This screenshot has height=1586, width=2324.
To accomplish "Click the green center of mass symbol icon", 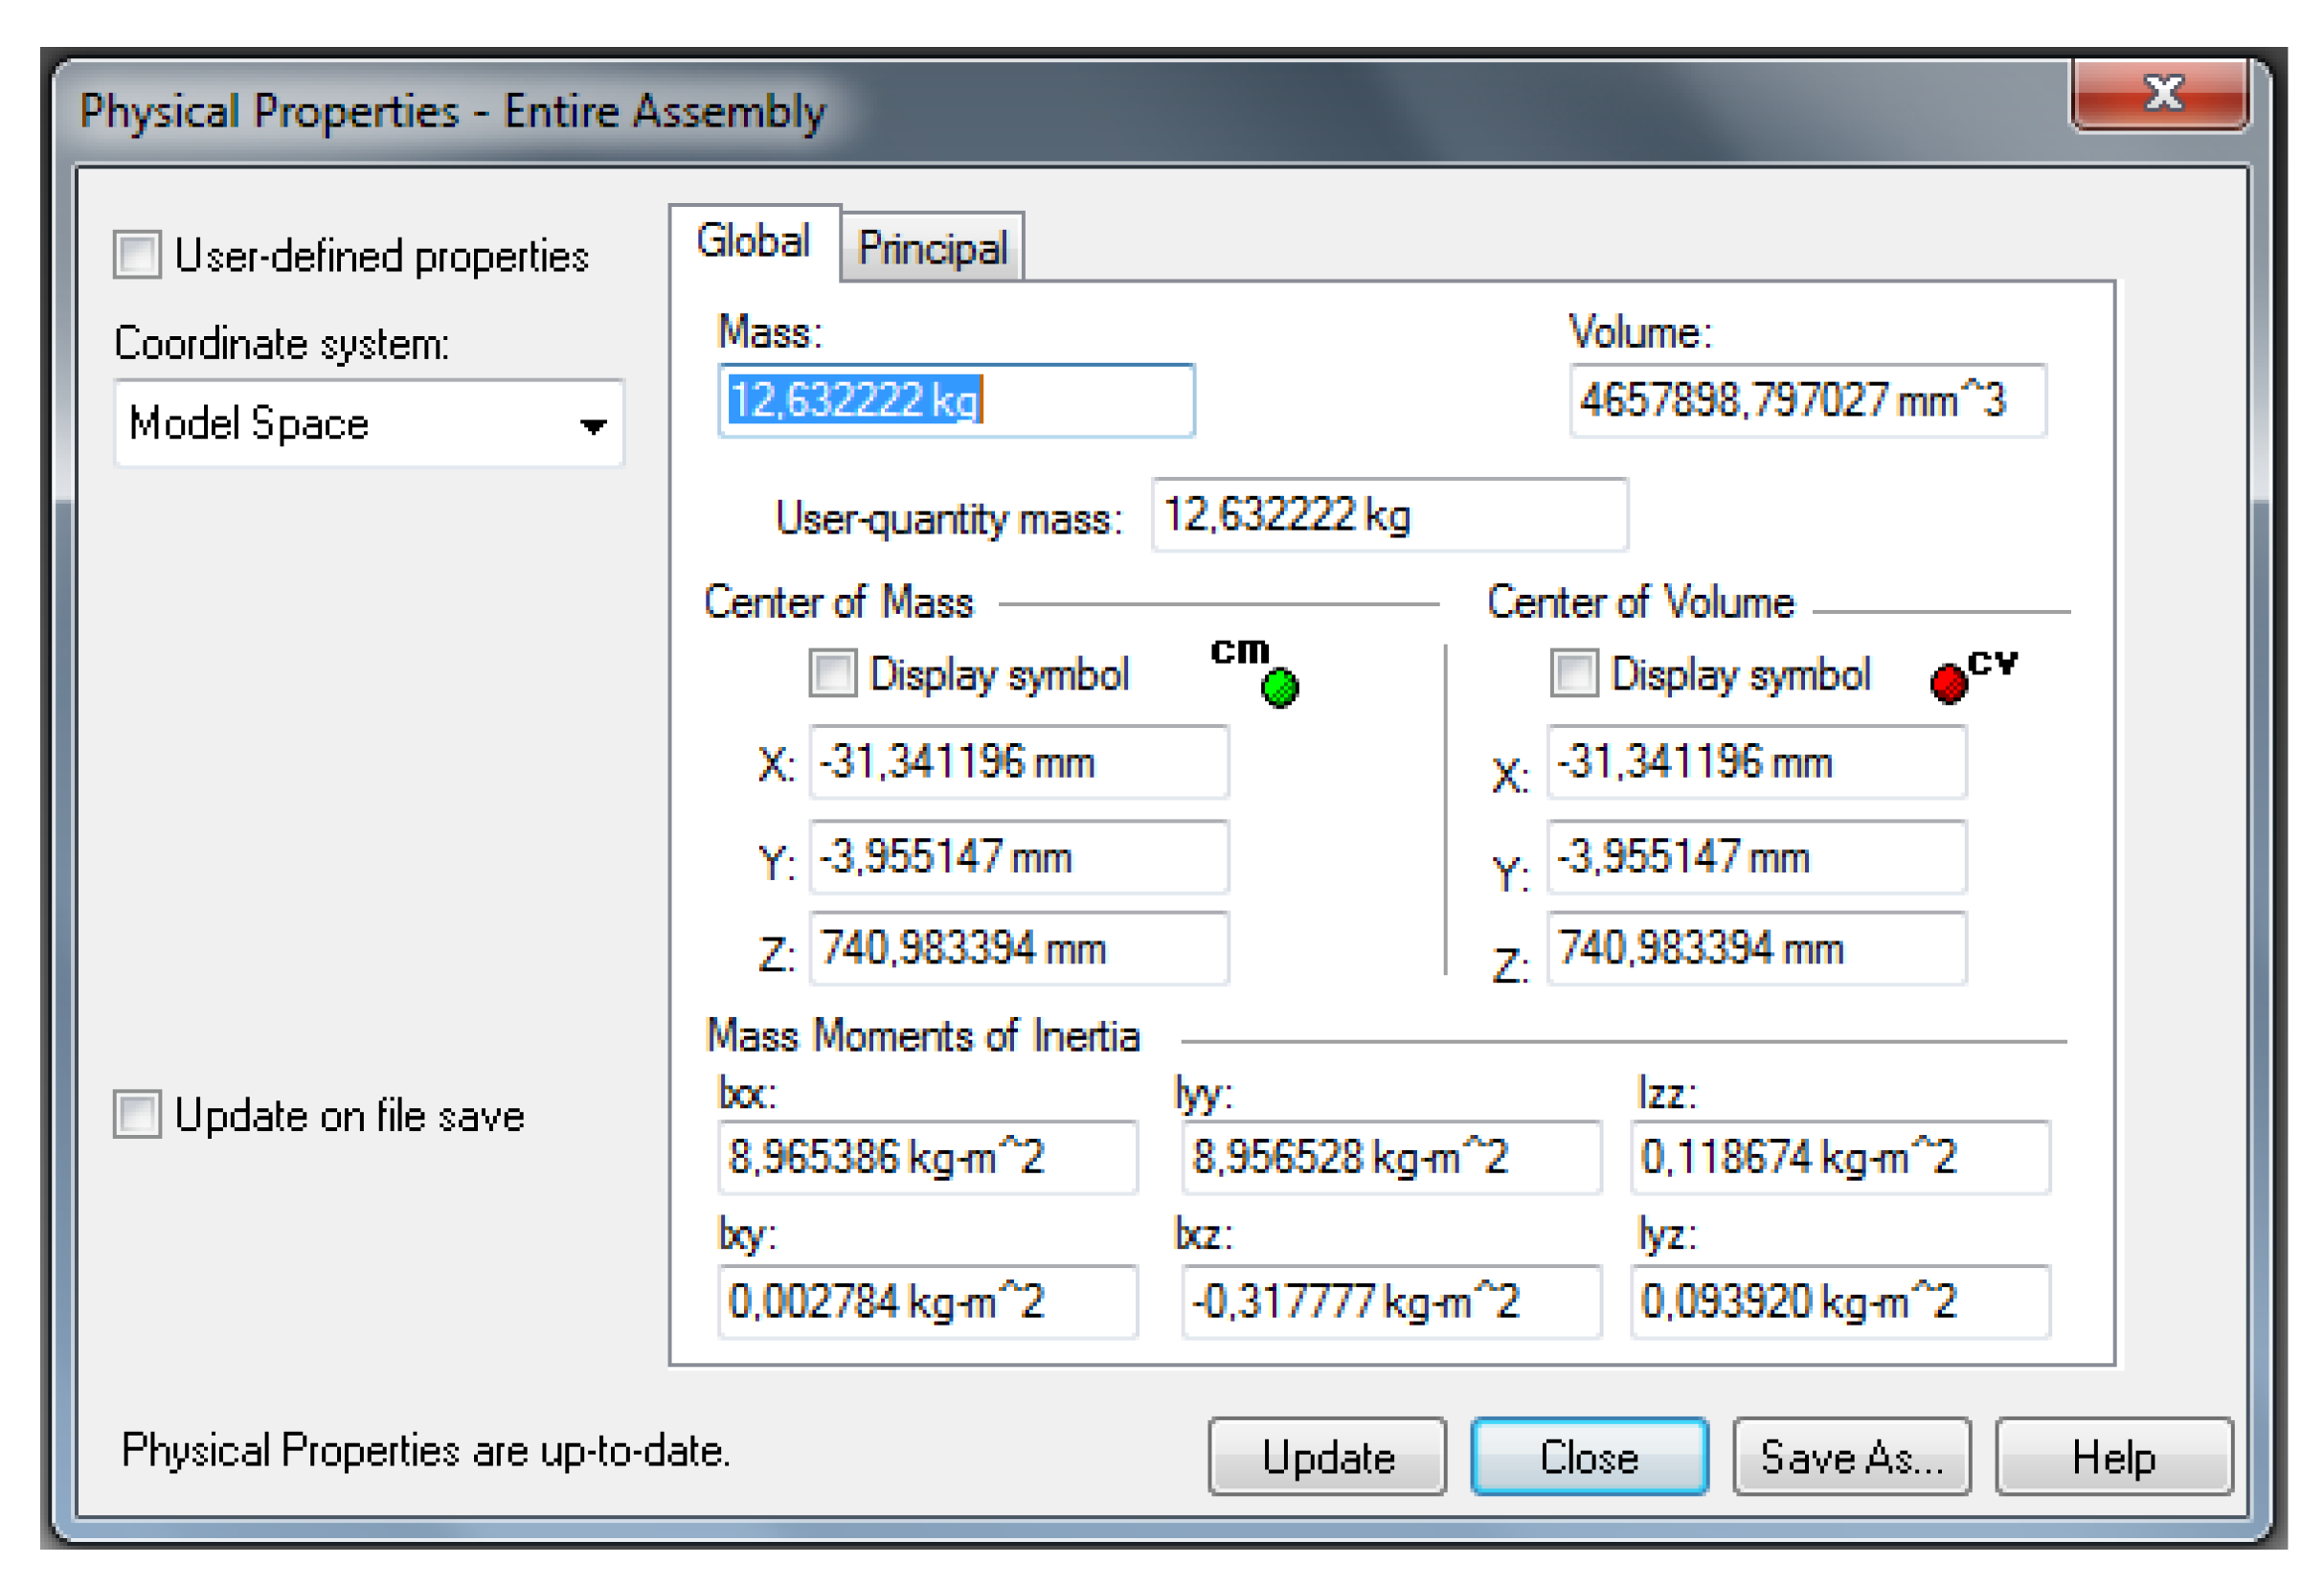I will (1279, 688).
